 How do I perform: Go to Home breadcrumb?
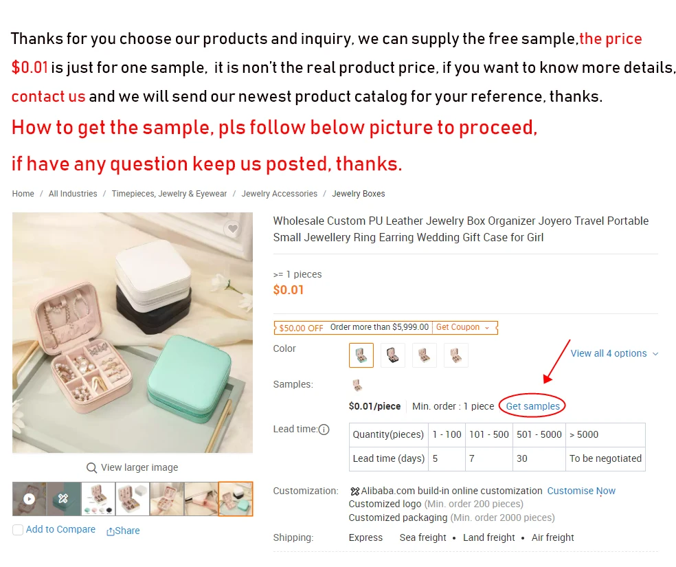tap(23, 194)
